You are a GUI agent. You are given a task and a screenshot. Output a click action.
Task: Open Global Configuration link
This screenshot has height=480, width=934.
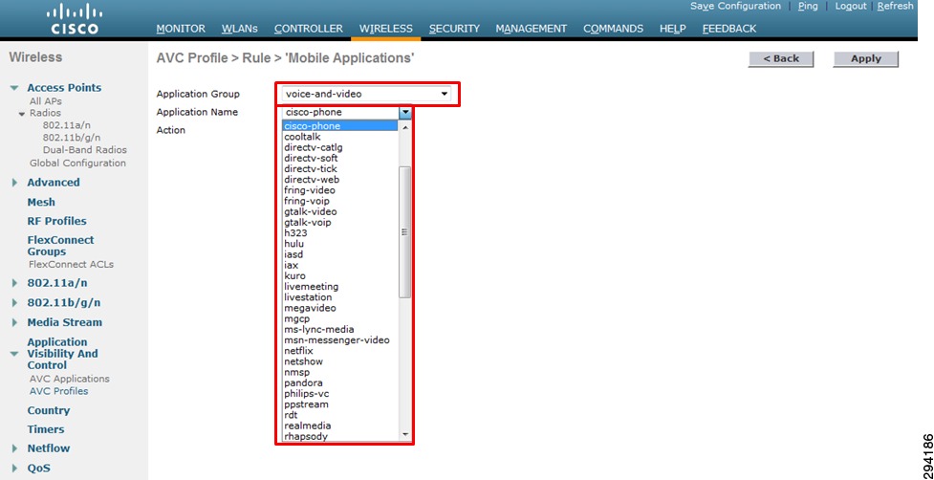77,163
